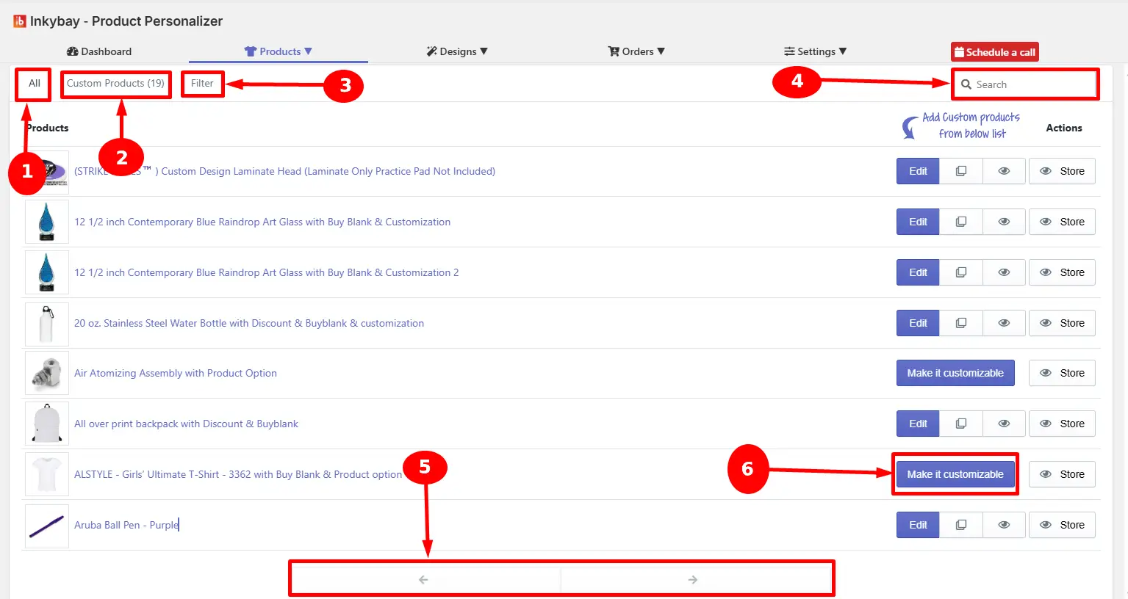Go to the Dashboard menu
This screenshot has width=1128, height=599.
click(99, 51)
